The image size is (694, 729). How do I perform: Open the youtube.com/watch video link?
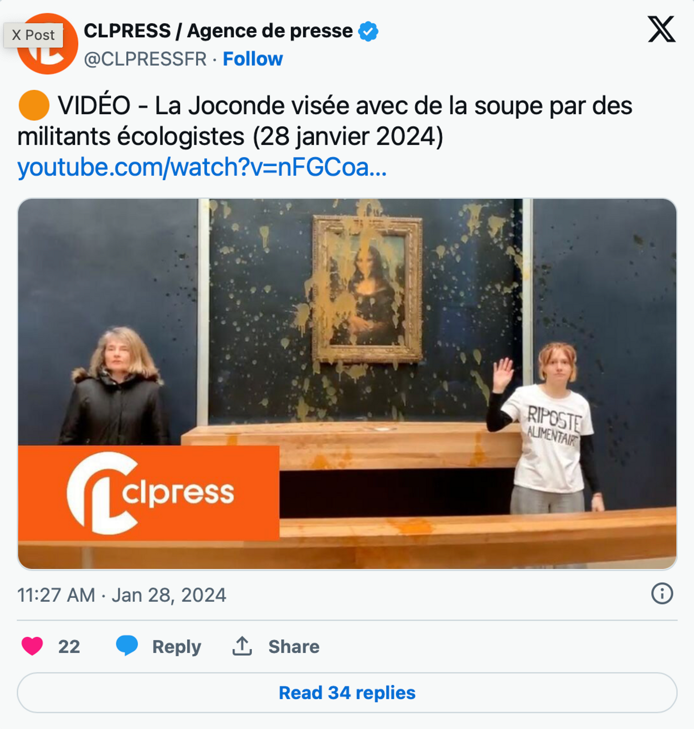click(202, 167)
